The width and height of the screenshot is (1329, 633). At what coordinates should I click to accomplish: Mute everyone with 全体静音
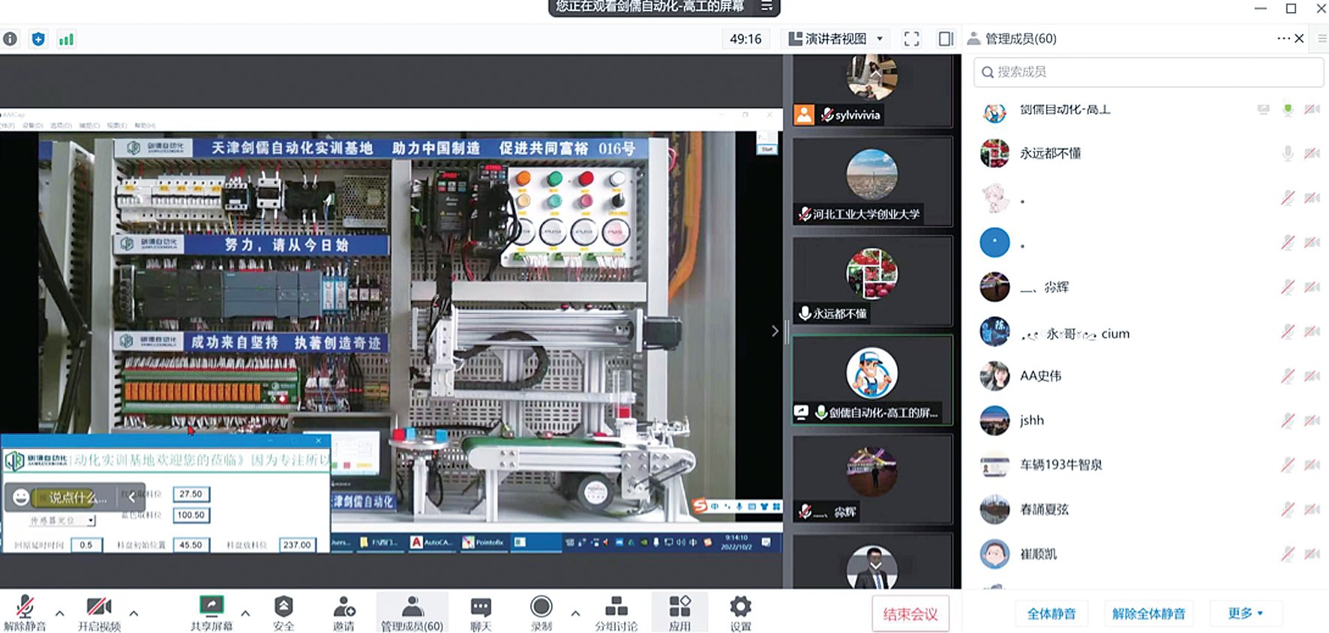coord(1051,614)
